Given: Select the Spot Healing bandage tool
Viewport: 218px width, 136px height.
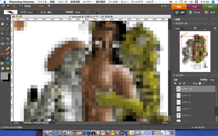Looking at the screenshot, I should 7,49.
